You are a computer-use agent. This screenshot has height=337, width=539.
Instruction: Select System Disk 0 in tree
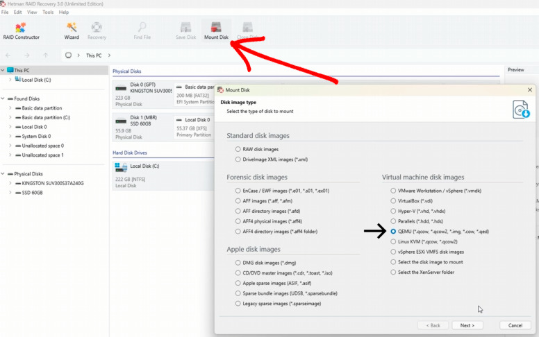click(36, 136)
